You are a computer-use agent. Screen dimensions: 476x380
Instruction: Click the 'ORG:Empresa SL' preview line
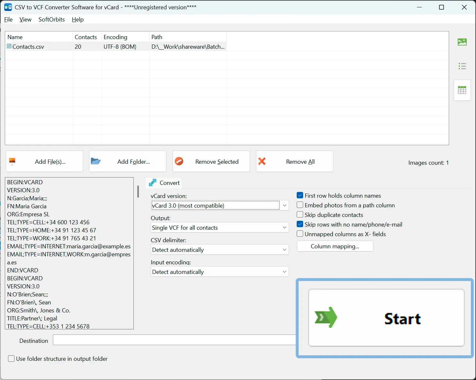[x=28, y=214]
